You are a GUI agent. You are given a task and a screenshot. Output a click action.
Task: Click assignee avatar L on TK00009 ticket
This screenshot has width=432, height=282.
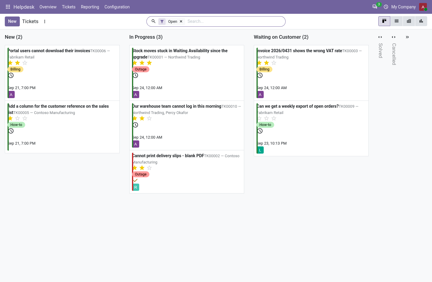point(260,150)
